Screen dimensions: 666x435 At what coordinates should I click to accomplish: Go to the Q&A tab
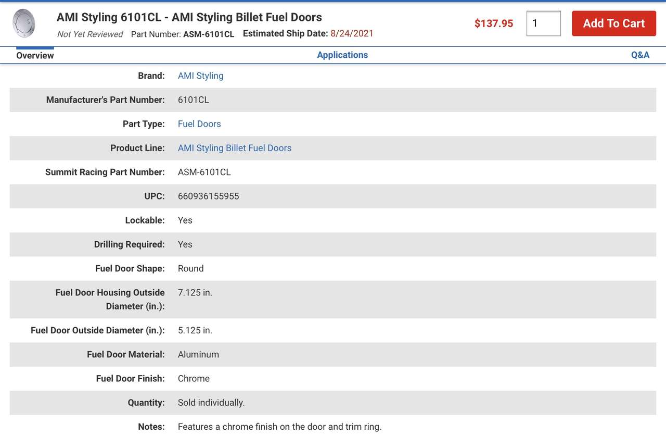(x=639, y=55)
